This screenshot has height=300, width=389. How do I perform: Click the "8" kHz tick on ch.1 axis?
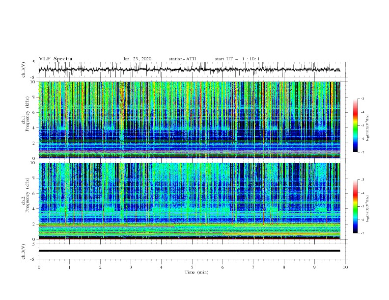pyautogui.click(x=35, y=97)
